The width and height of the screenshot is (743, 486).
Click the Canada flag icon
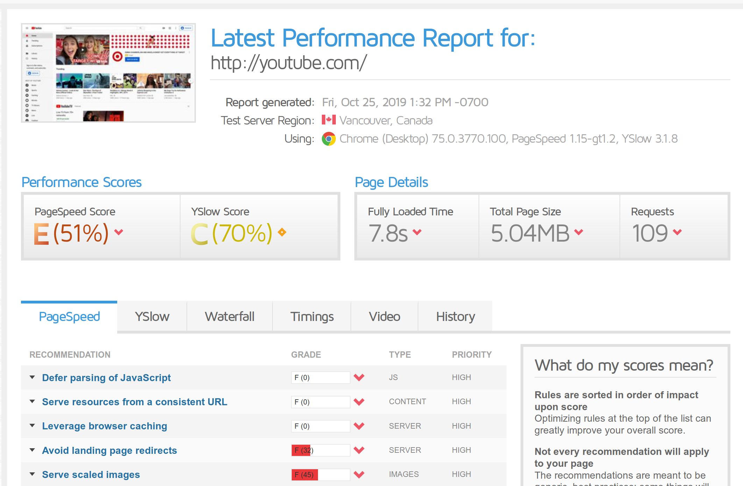(x=328, y=120)
